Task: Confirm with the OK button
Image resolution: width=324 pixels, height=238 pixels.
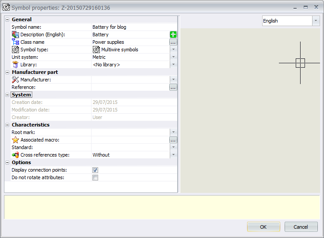Action: tap(263, 227)
